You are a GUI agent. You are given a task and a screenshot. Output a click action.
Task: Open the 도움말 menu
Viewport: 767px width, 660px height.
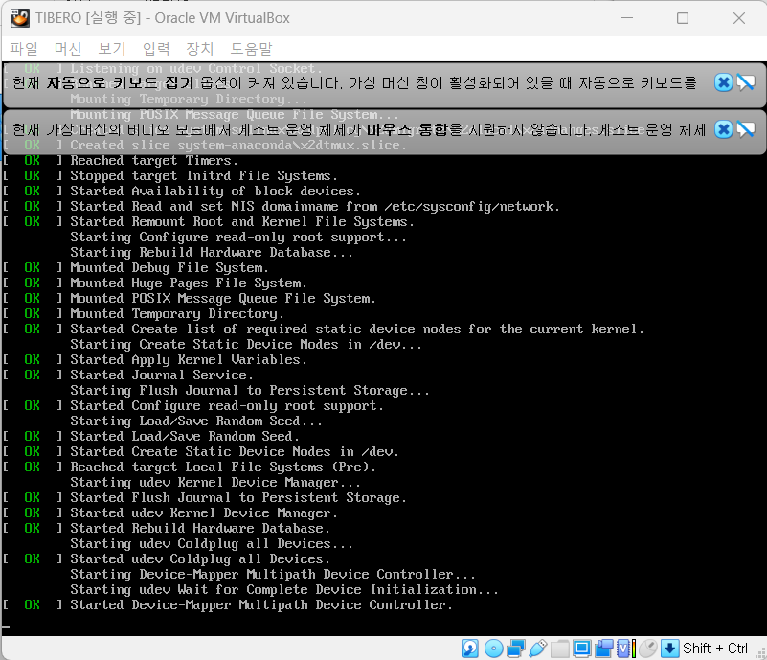251,49
